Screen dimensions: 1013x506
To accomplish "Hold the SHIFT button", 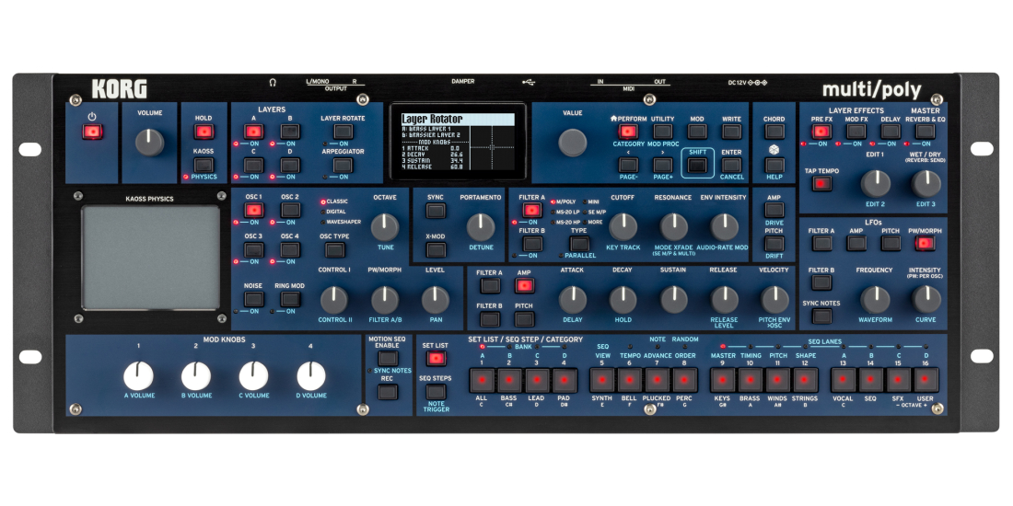I will (x=697, y=165).
